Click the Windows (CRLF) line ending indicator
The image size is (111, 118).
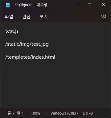[64, 113]
